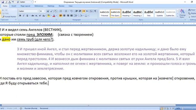Open the Review tab

(62, 6)
